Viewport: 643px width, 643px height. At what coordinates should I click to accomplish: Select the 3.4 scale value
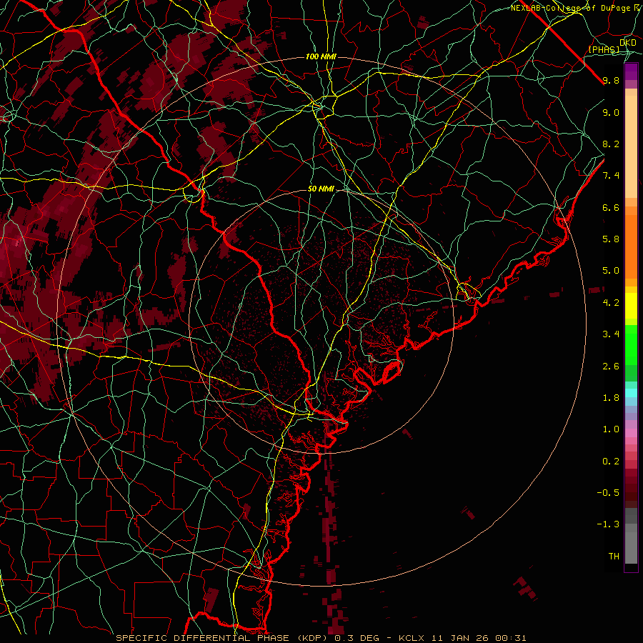tap(611, 334)
